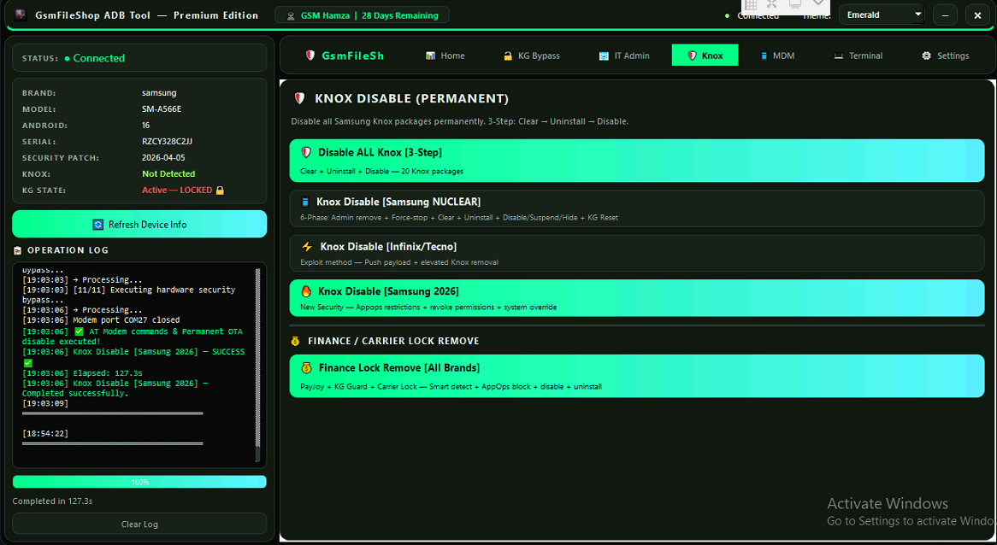Screen dimensions: 997x545
Task: Click the Active — LOCKED KG state
Action: pos(177,190)
